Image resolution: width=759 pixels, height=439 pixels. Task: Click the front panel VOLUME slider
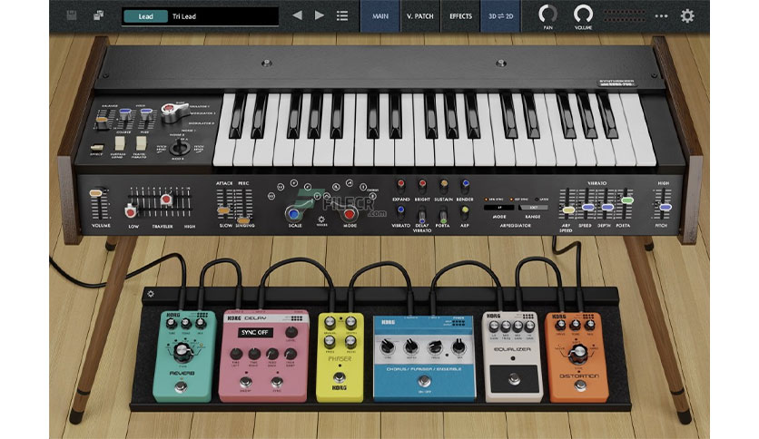pyautogui.click(x=96, y=193)
